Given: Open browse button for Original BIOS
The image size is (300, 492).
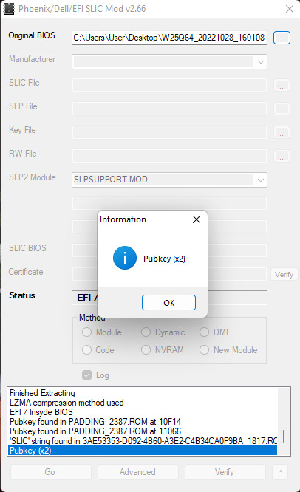Looking at the screenshot, I should pos(282,38).
